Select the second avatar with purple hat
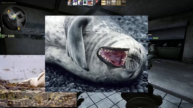This screenshot has height=108, width=193. tap(75, 3)
